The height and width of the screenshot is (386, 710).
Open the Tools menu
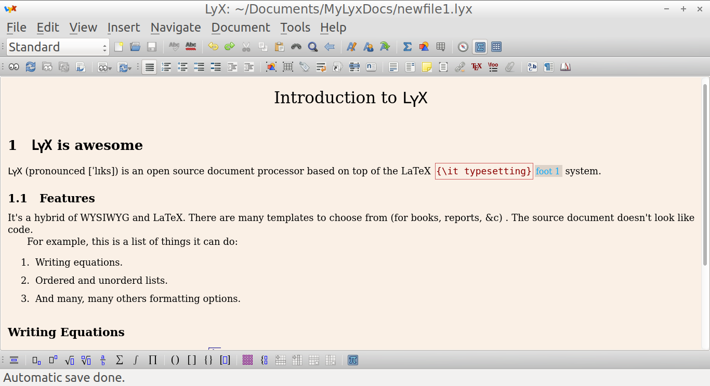[x=295, y=27]
